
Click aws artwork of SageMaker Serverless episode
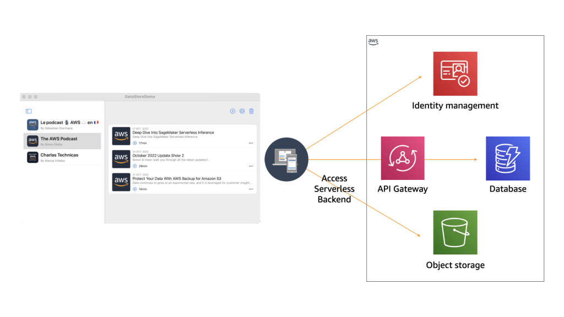tap(121, 136)
